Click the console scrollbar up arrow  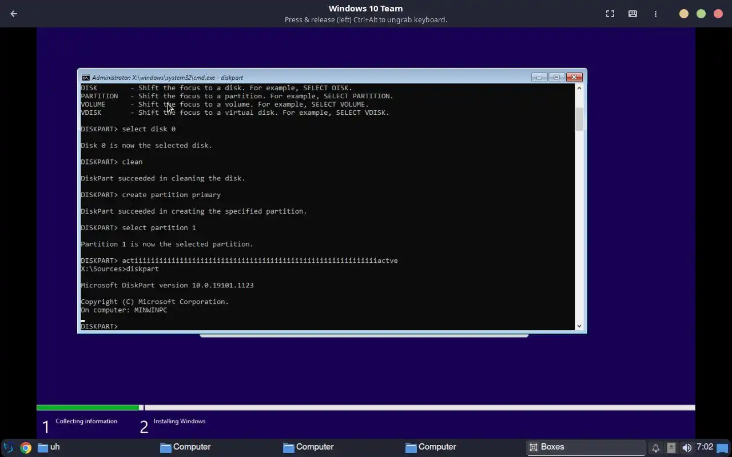(x=579, y=88)
